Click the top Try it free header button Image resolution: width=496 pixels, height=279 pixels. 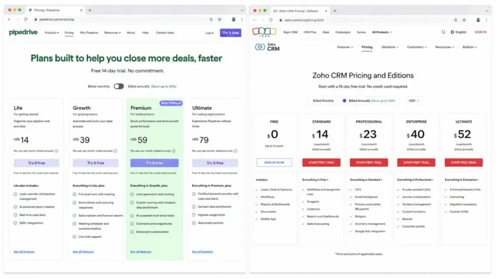231,32
